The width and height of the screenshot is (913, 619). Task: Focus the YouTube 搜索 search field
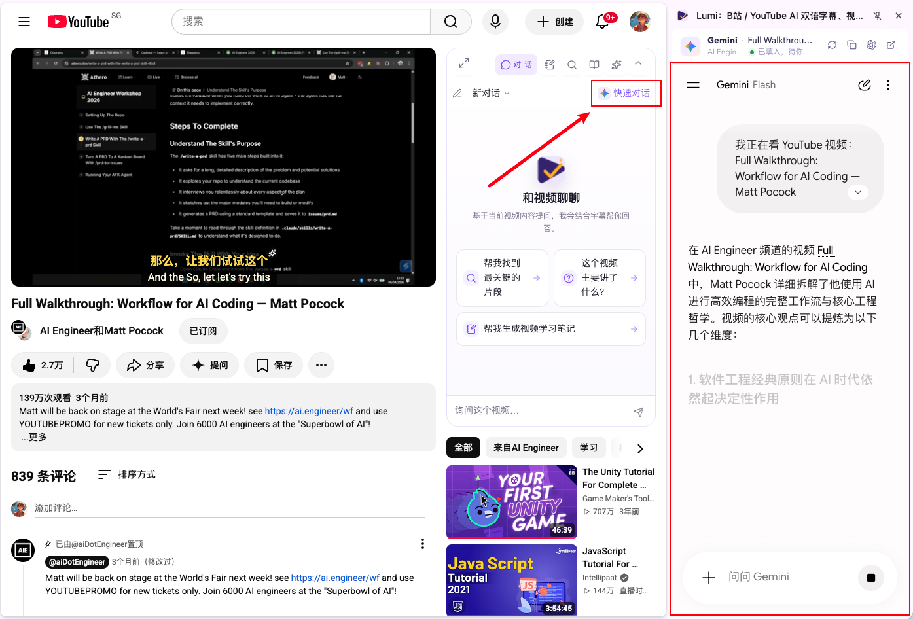301,22
